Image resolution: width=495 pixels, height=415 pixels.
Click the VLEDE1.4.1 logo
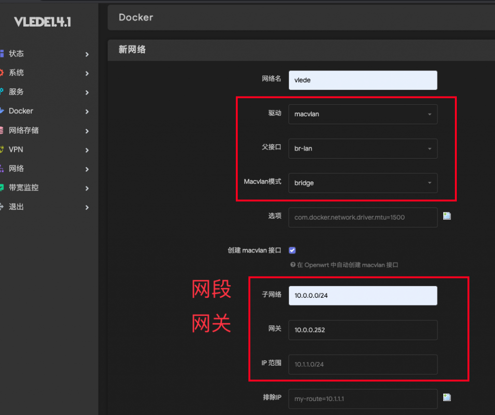43,22
